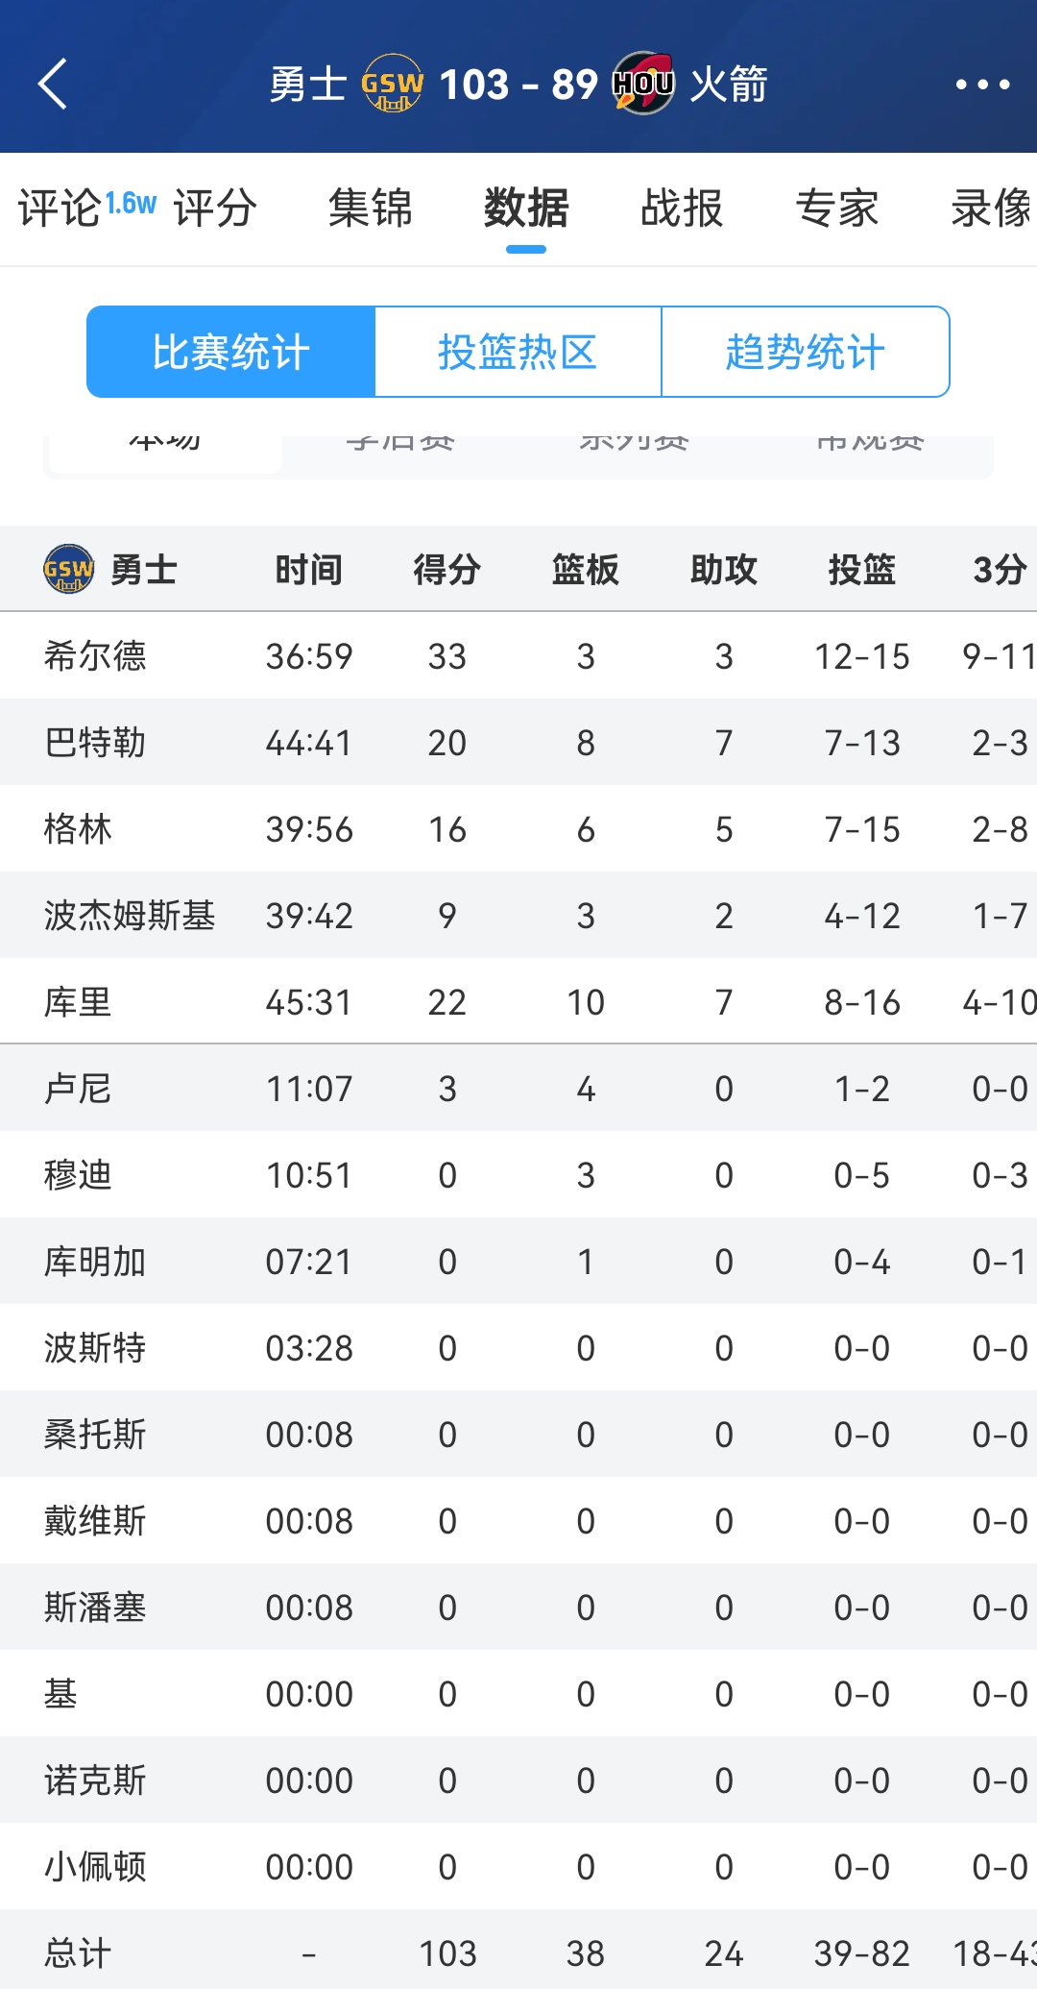This screenshot has width=1037, height=1989.
Task: Switch to the 专家 tab
Action: (x=837, y=209)
